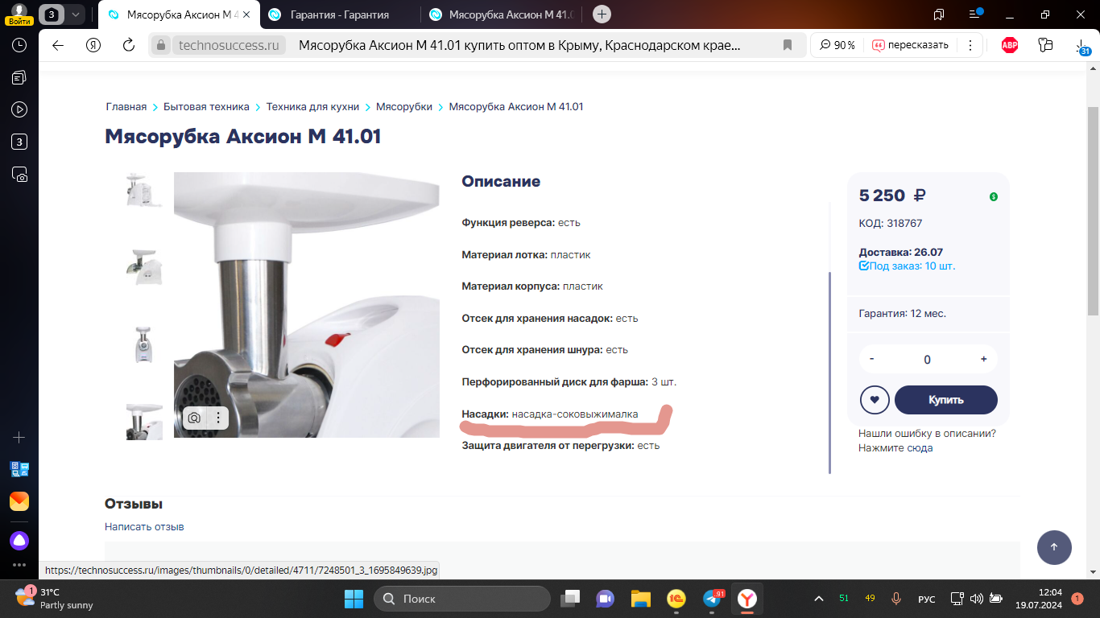Select first product thumbnail image

coord(144,190)
